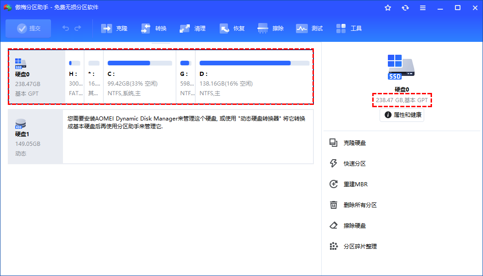Click the 提交 (Submit) button
Image resolution: width=483 pixels, height=276 pixels.
point(28,29)
